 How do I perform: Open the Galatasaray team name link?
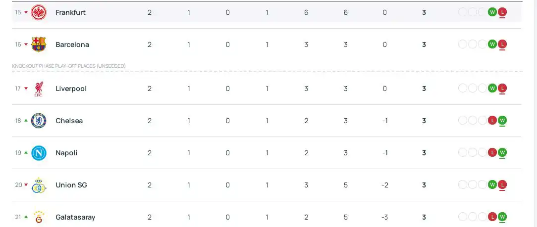(x=75, y=217)
